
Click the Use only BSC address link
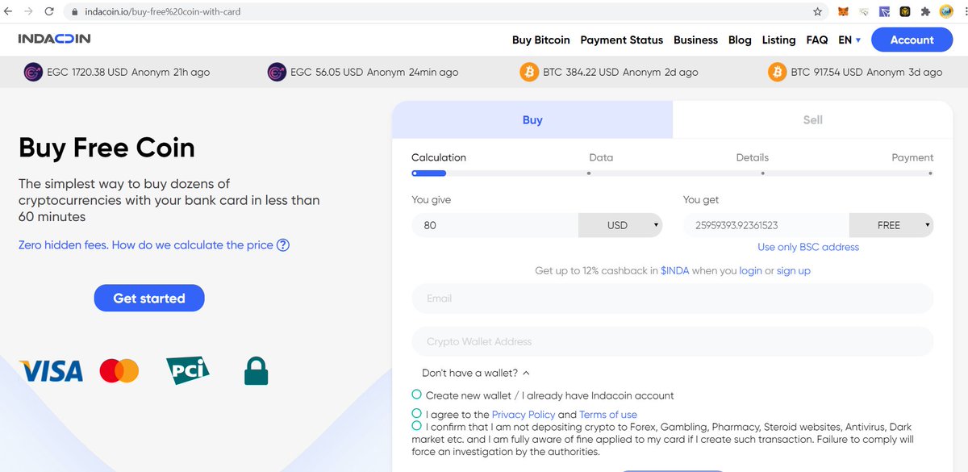coord(808,247)
